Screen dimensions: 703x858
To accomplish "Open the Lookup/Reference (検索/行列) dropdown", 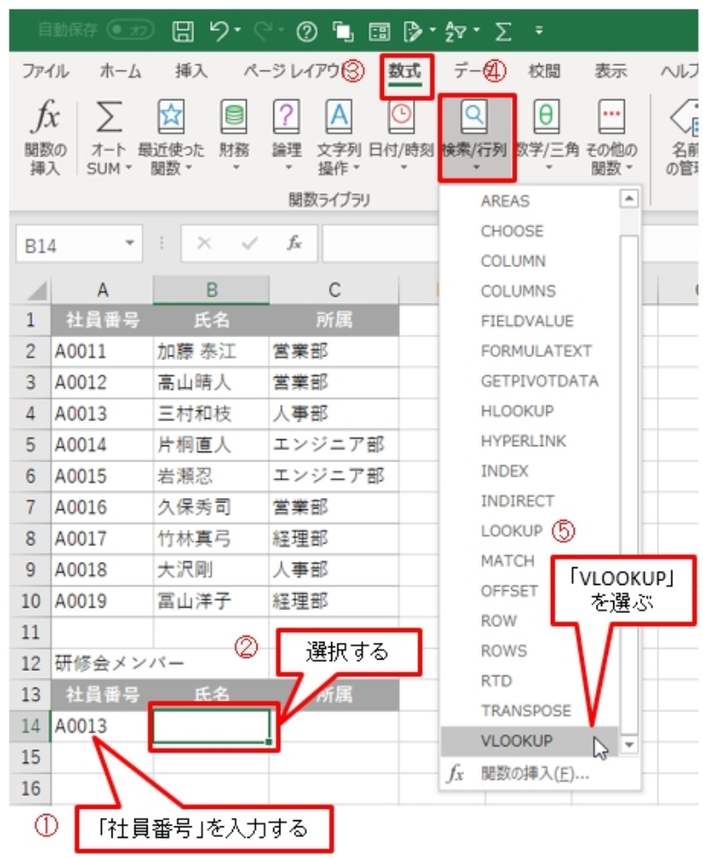I will [x=475, y=136].
